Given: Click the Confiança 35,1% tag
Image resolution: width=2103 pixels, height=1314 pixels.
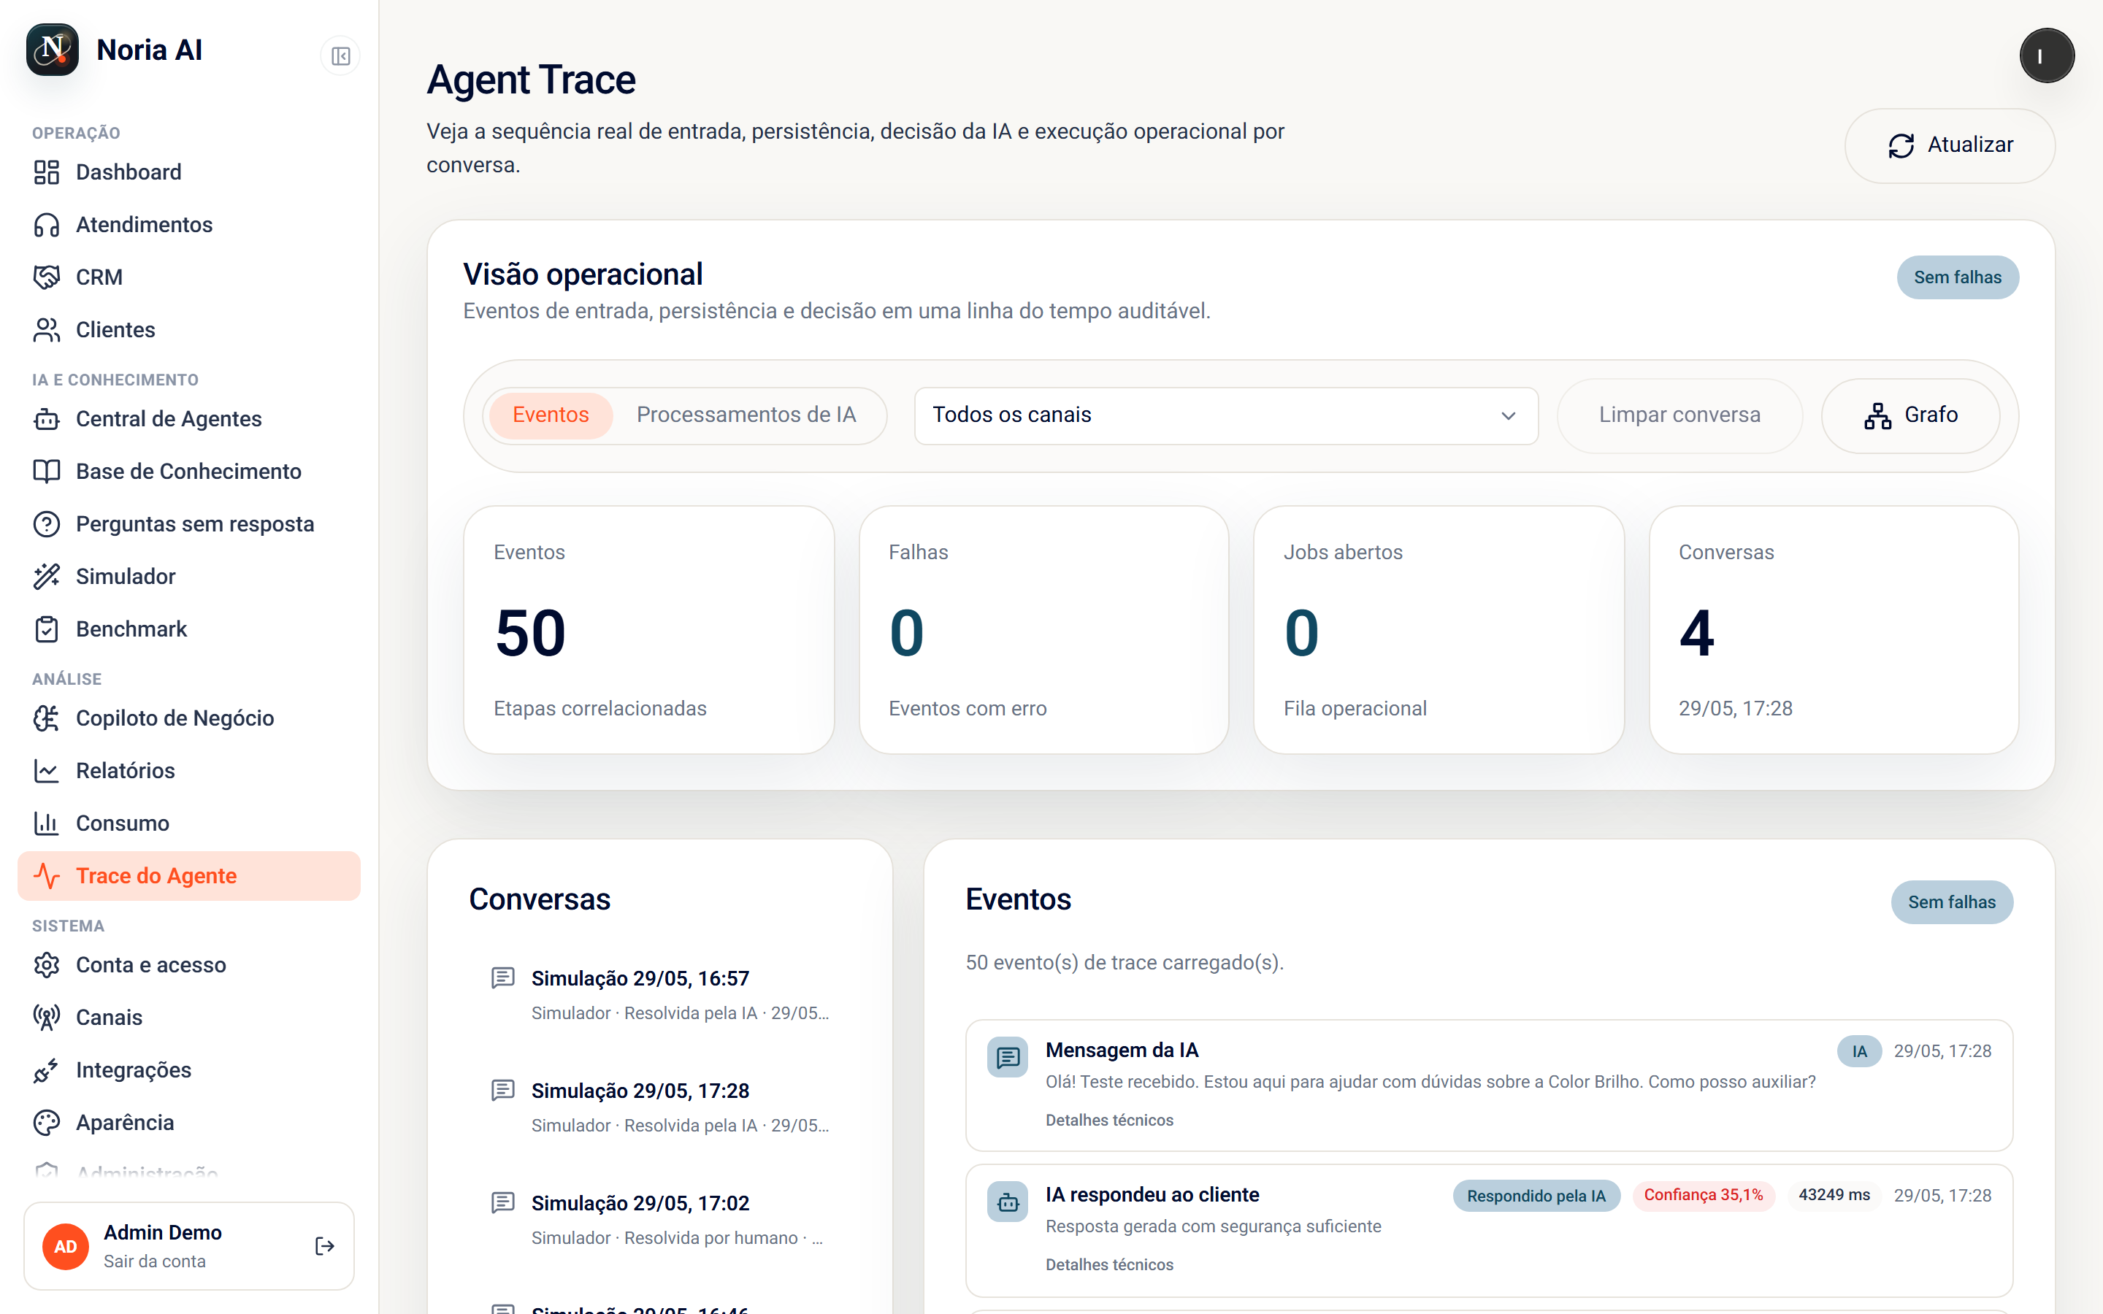Looking at the screenshot, I should click(1704, 1195).
